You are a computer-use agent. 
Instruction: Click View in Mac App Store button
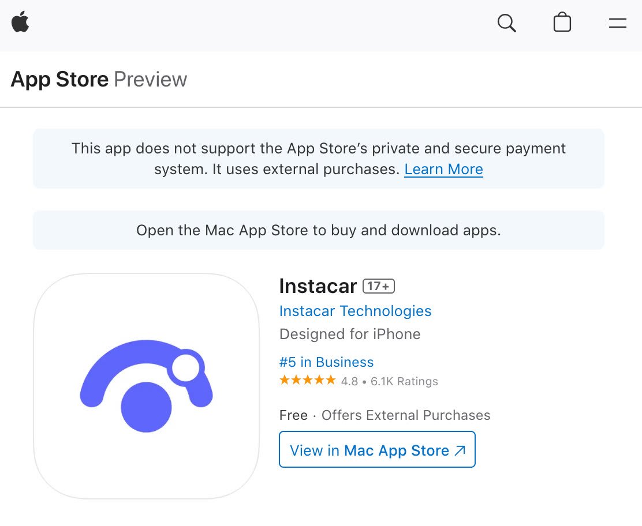pos(377,449)
